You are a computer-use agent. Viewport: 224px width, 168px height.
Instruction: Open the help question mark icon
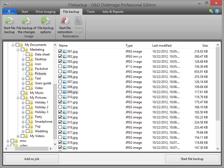(x=217, y=11)
